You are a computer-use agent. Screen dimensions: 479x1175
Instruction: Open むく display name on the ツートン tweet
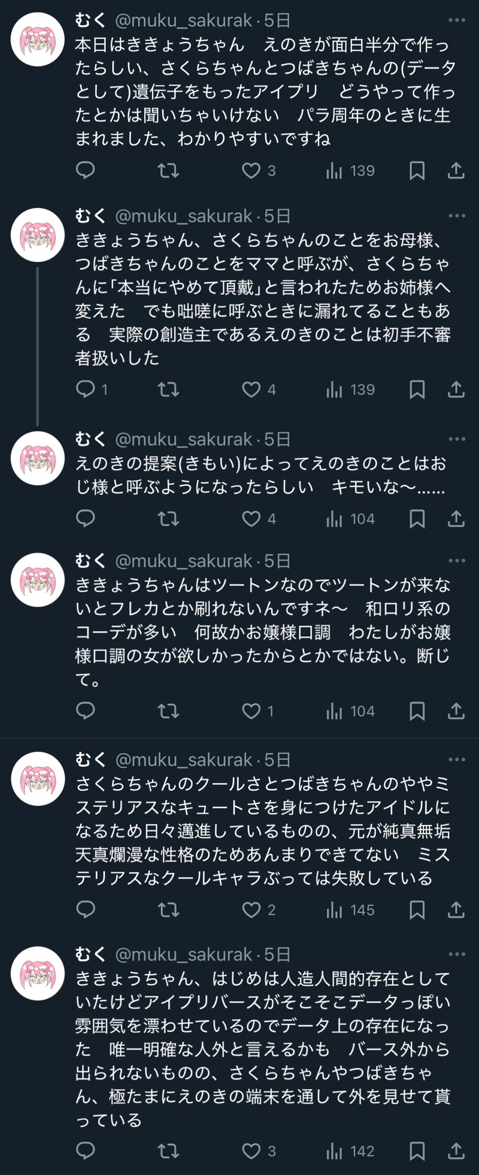point(90,561)
